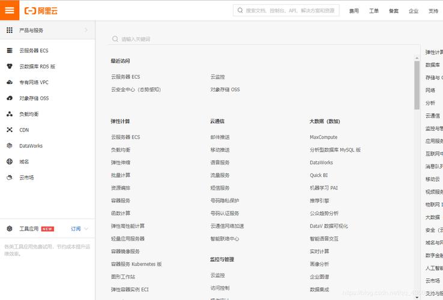Open 弹性伸缩 under 弹性计算
The image size is (443, 300).
121,163
